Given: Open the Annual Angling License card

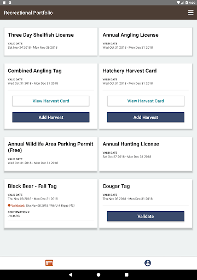Looking at the screenshot, I should point(146,42).
